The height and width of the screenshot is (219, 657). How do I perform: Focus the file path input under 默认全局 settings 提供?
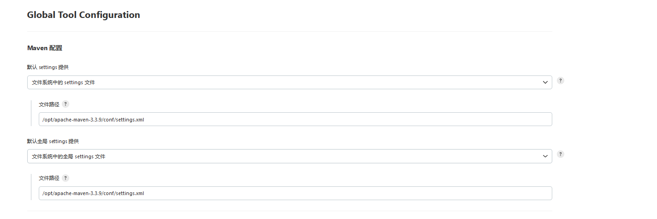[x=295, y=193]
